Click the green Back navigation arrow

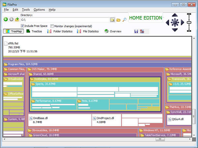pyautogui.click(x=6, y=19)
